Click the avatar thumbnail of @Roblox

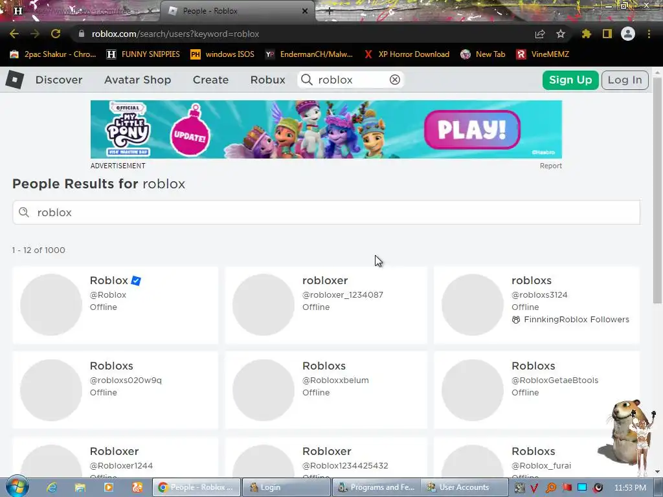pos(51,305)
